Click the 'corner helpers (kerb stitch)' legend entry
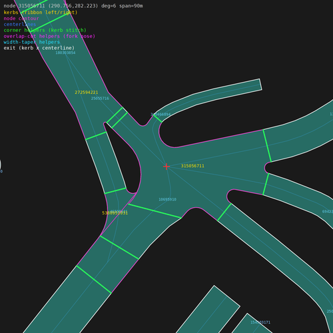 pyautogui.click(x=45, y=30)
